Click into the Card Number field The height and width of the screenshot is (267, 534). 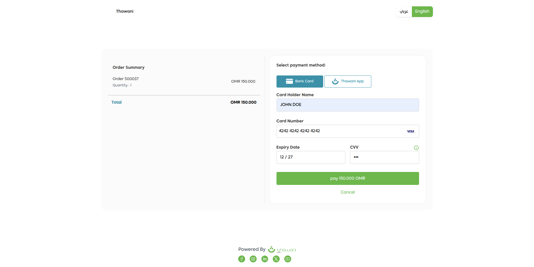click(x=340, y=131)
